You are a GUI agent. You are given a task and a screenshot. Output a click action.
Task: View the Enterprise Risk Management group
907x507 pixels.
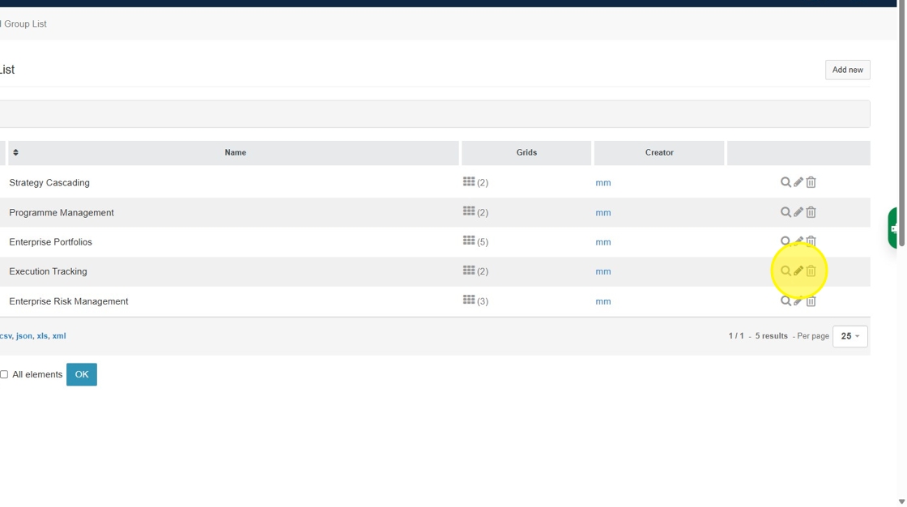coord(785,301)
